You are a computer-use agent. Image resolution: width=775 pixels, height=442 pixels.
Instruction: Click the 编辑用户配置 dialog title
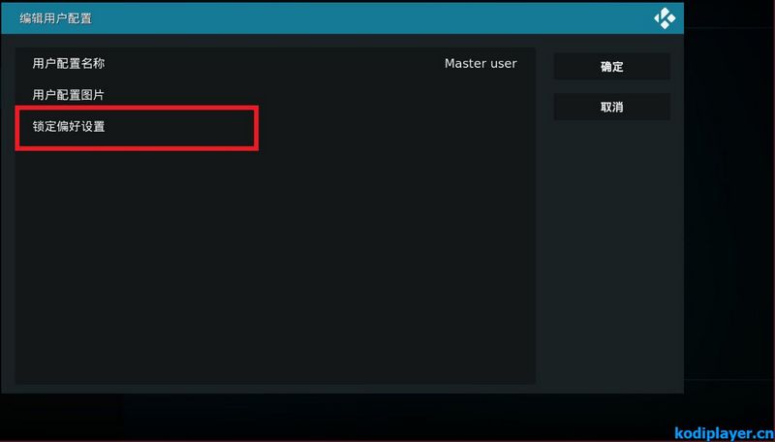[55, 18]
